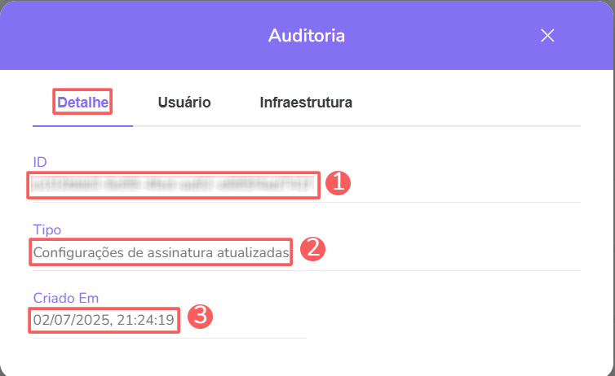Screen dimensions: 615x376
Task: Click the Criado Em field label
Action: point(66,298)
